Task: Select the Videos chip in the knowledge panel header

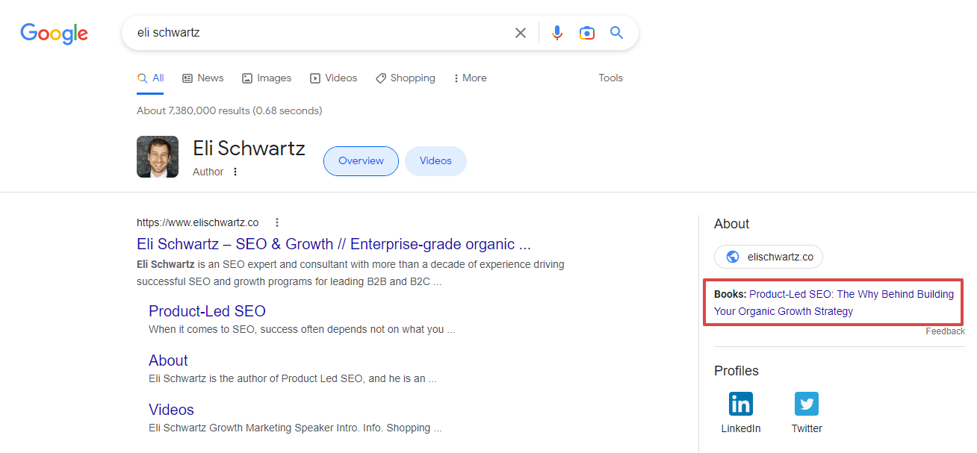Action: click(x=435, y=161)
